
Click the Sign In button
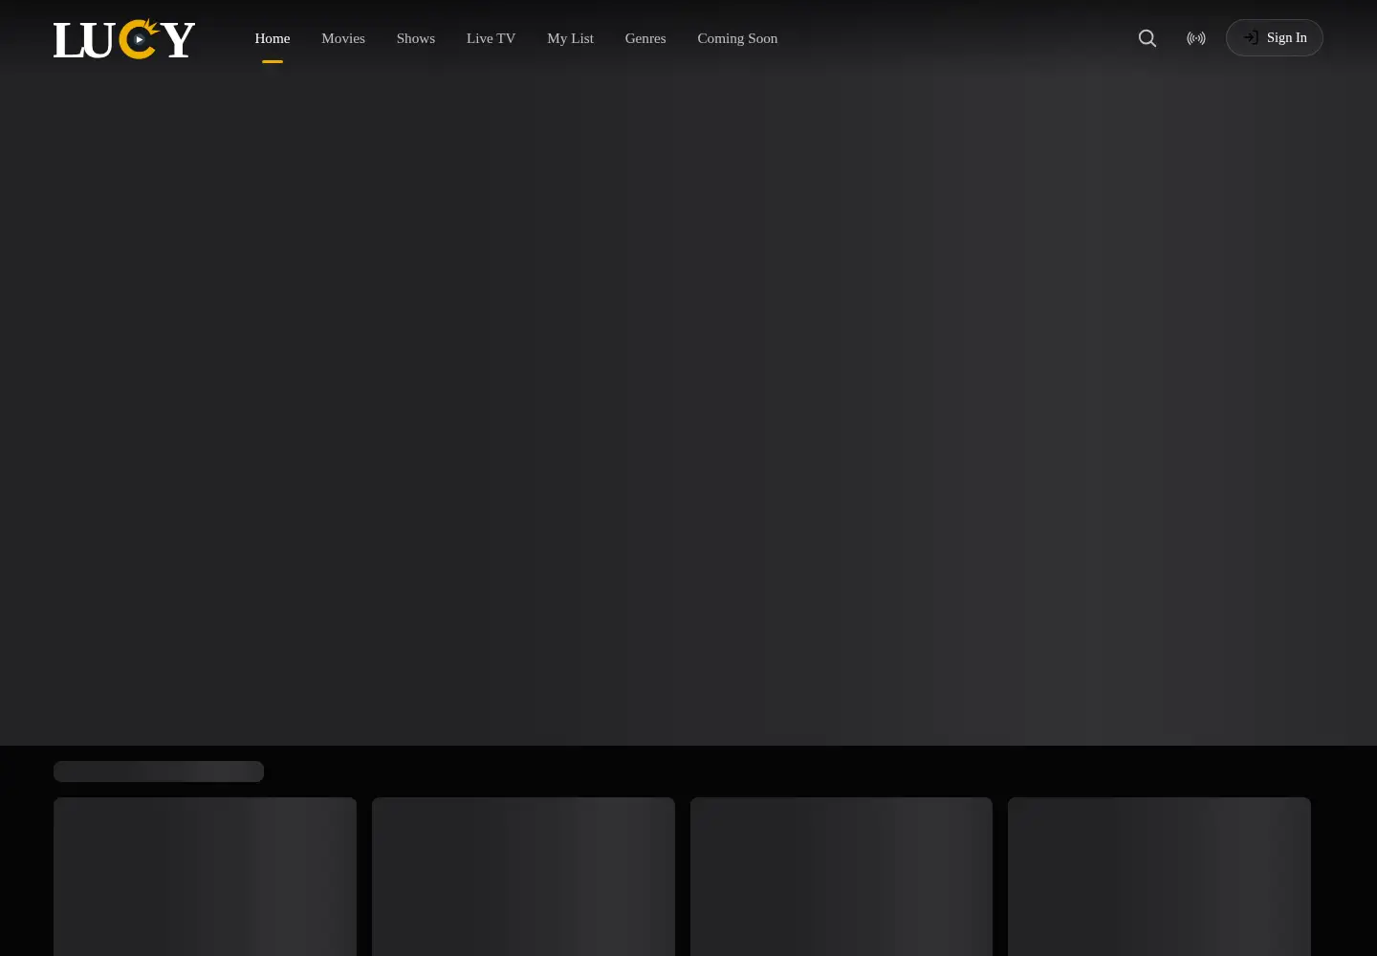[1275, 38]
